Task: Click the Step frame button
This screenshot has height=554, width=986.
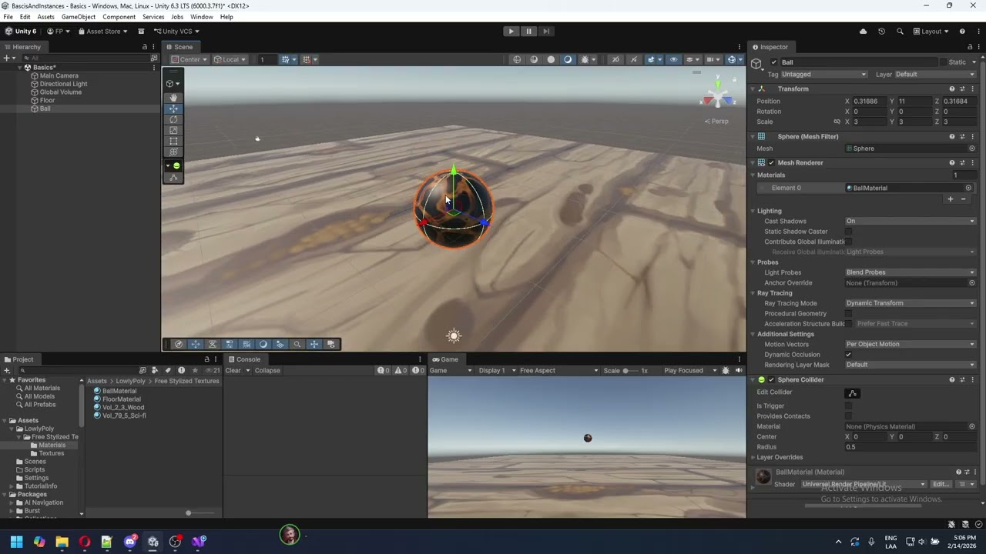Action: [x=546, y=32]
